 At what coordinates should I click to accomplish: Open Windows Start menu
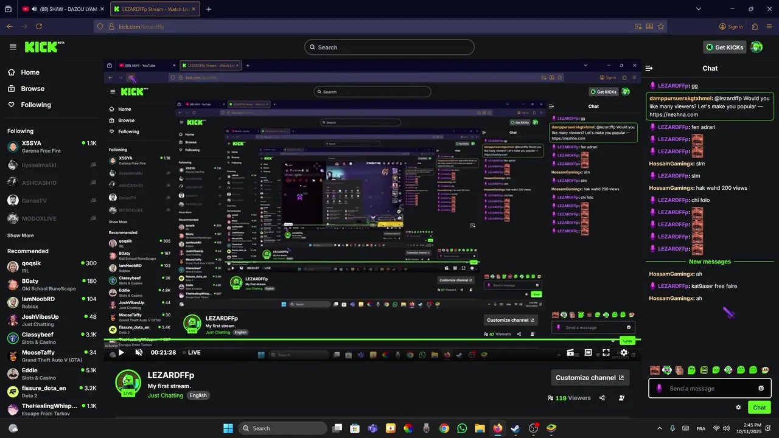click(x=228, y=428)
